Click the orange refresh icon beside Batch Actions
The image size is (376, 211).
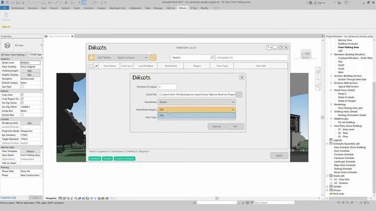pyautogui.click(x=153, y=57)
